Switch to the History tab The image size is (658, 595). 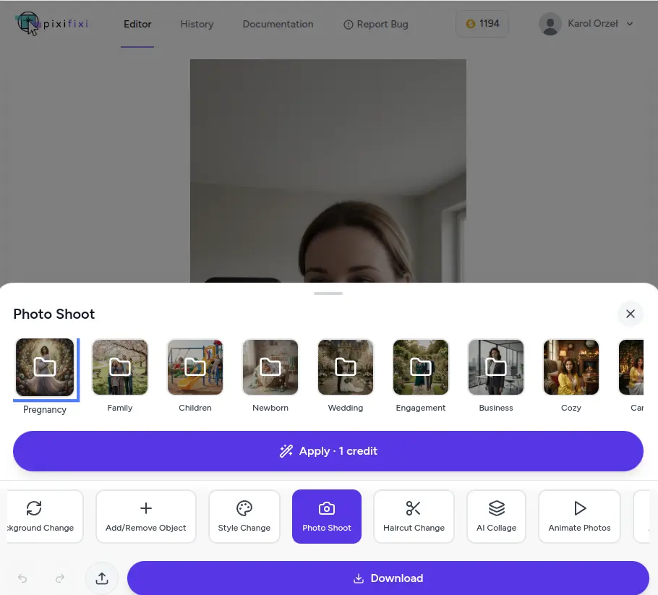pos(197,24)
